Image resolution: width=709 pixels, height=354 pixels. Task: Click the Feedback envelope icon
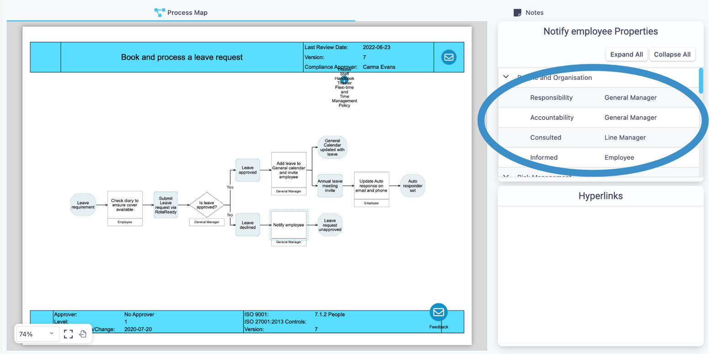coord(438,312)
